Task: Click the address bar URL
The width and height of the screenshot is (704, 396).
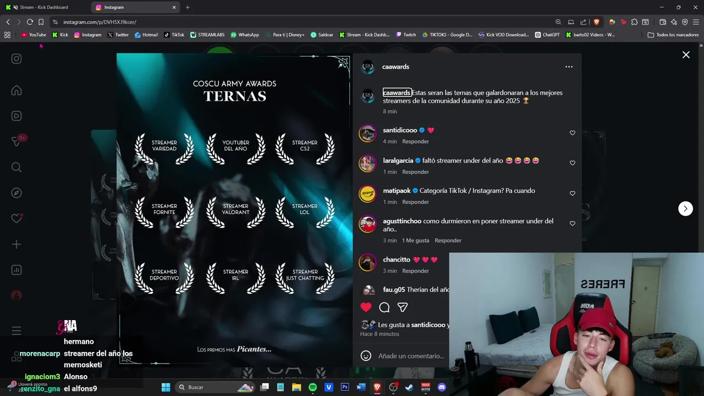Action: (100, 22)
